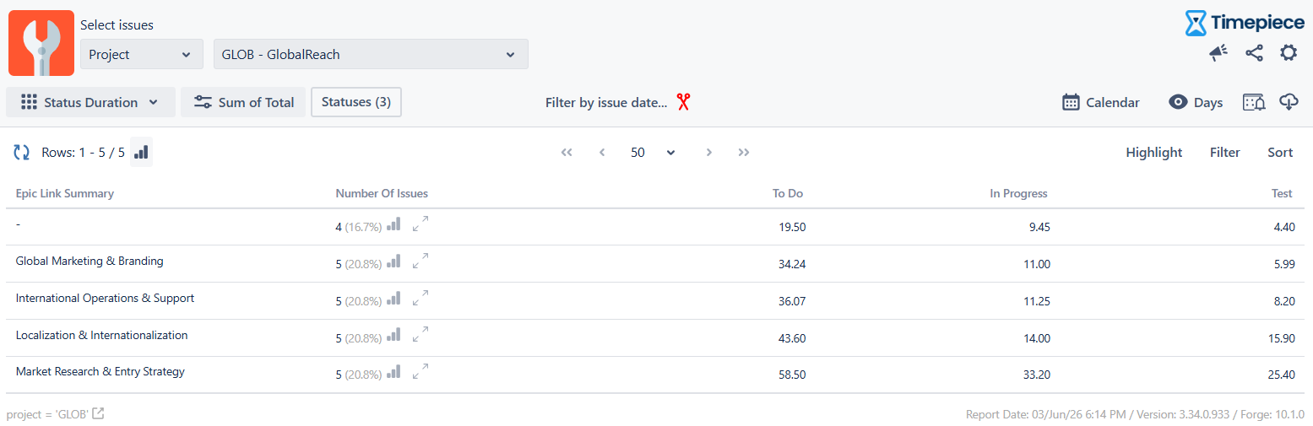Click the cloud download export icon
The width and height of the screenshot is (1313, 426).
coord(1289,102)
